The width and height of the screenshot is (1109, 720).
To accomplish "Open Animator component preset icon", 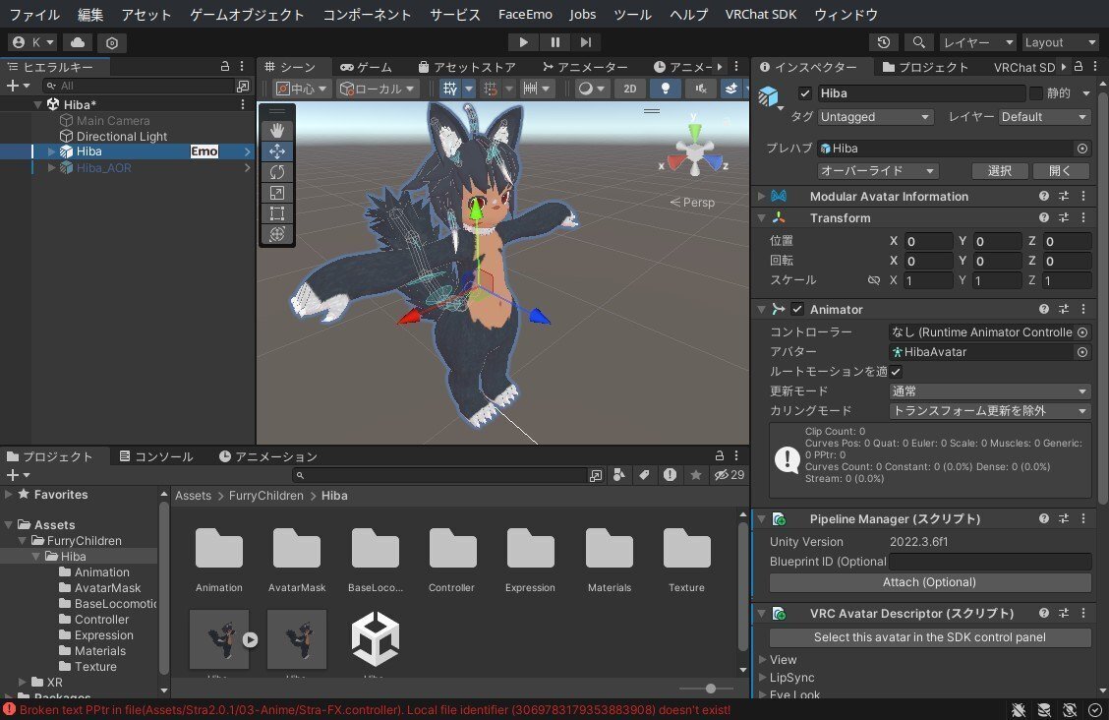I will [1064, 309].
